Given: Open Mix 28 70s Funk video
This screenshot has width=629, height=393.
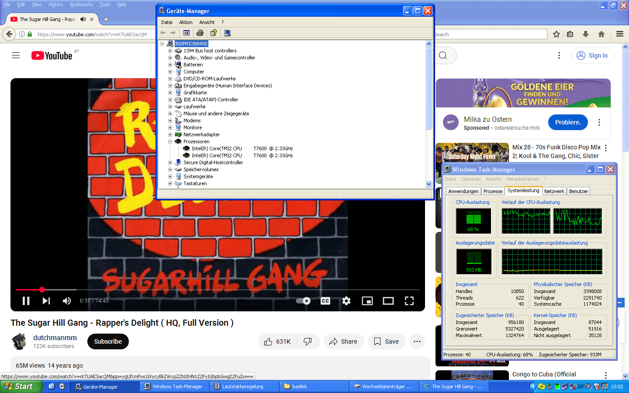Looking at the screenshot, I should pos(556,152).
